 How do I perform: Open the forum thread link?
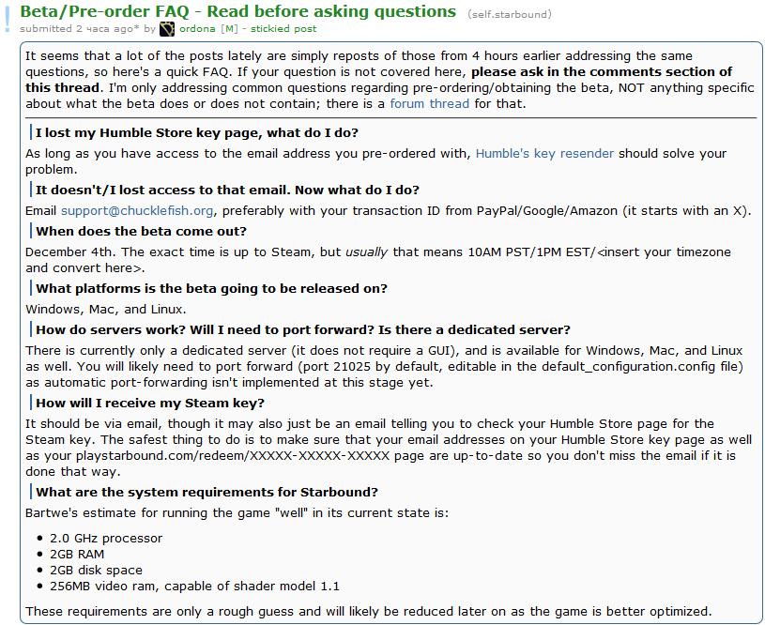pyautogui.click(x=429, y=103)
